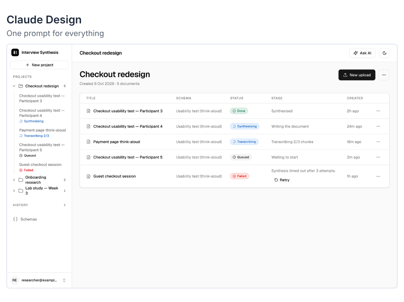The height and width of the screenshot is (302, 404).
Task: Click the Transcribing status badge in table
Action: (244, 142)
